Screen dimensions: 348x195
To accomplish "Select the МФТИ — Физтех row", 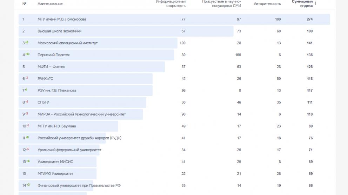I will pyautogui.click(x=51, y=67).
